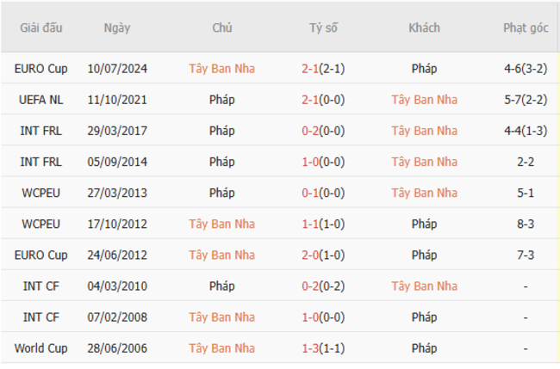
Task: Select the "Tỷ số" column header
Action: point(324,28)
